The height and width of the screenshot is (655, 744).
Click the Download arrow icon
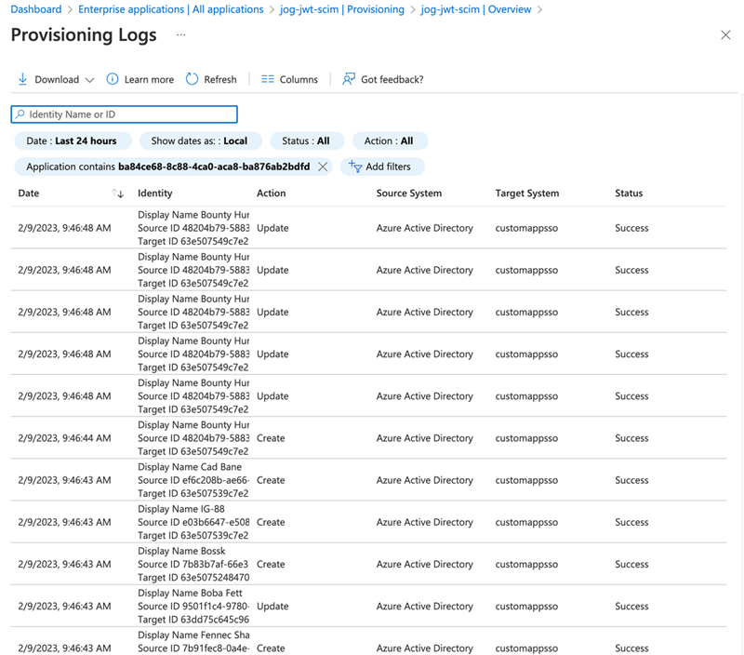point(22,79)
